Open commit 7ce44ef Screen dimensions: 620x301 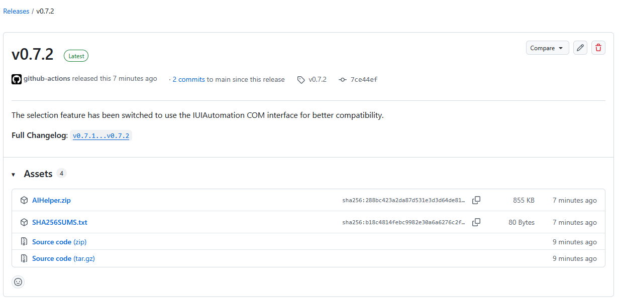(x=364, y=79)
